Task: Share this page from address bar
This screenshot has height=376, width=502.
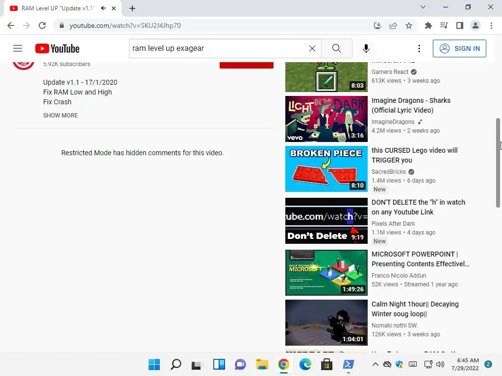Action: click(393, 25)
